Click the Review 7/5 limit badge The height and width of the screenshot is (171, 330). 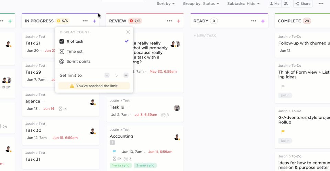point(135,21)
